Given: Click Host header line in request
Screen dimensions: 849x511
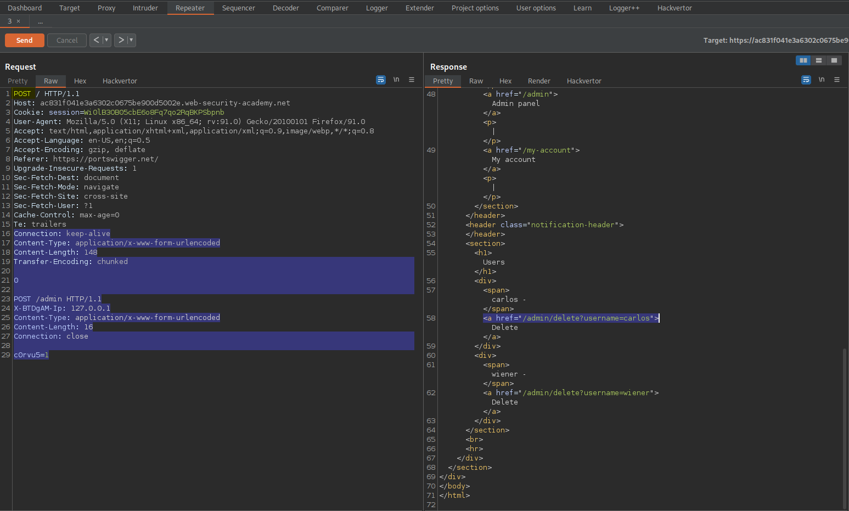Looking at the screenshot, I should pyautogui.click(x=152, y=103).
